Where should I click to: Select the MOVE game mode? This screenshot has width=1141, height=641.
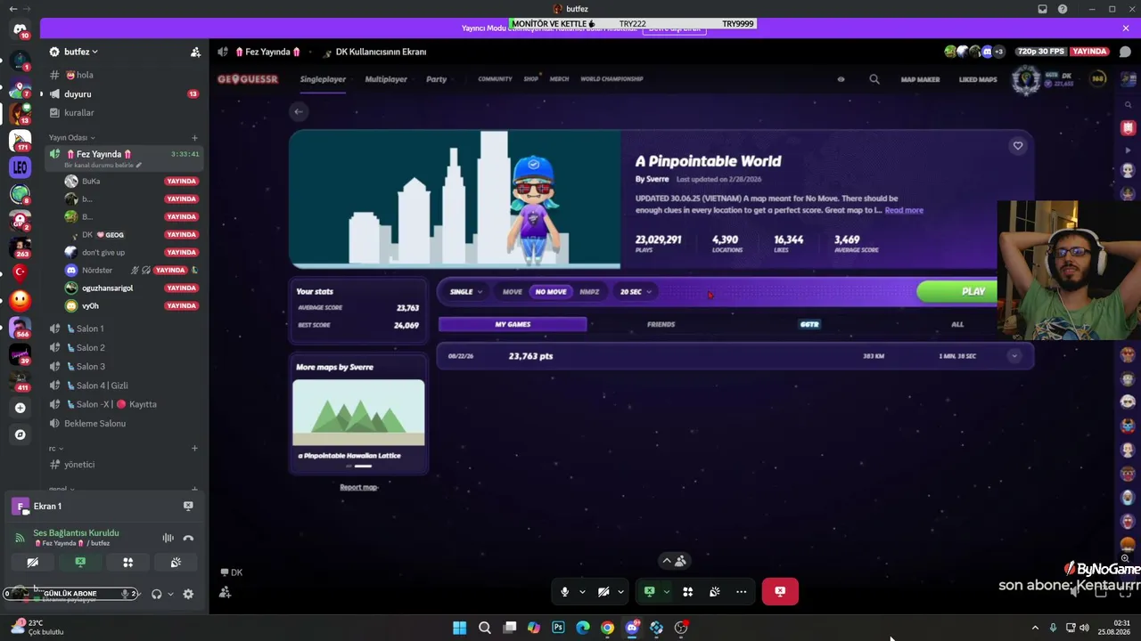pos(512,292)
